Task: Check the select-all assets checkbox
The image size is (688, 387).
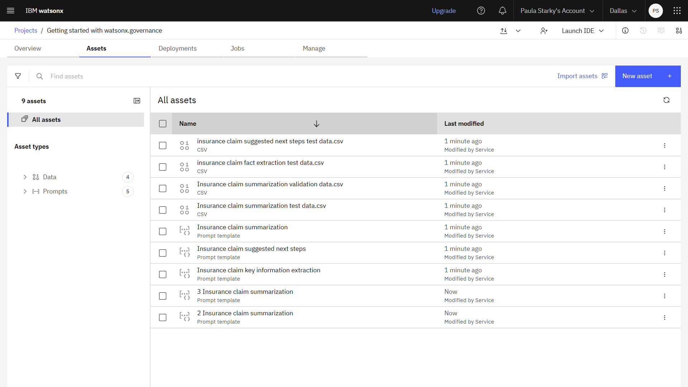Action: tap(163, 124)
